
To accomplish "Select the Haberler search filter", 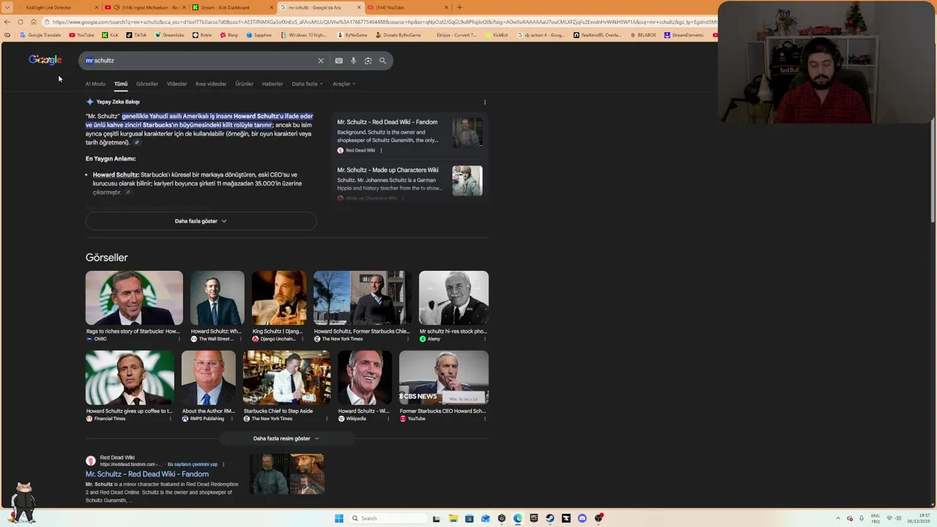I will tap(272, 84).
